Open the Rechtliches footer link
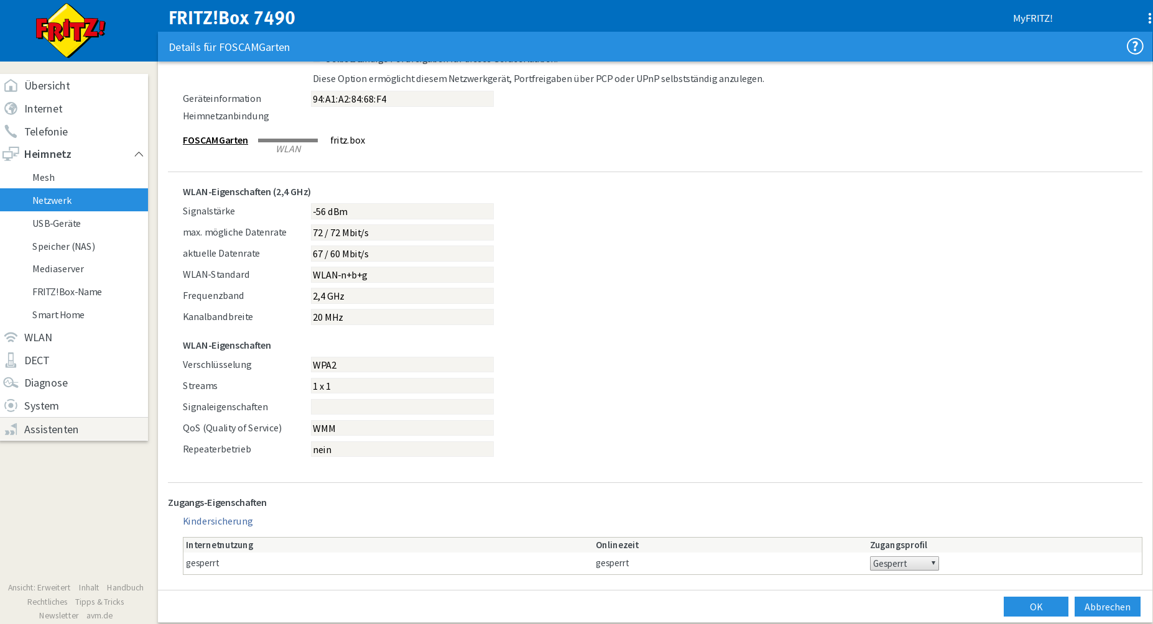1153x624 pixels. point(47,602)
